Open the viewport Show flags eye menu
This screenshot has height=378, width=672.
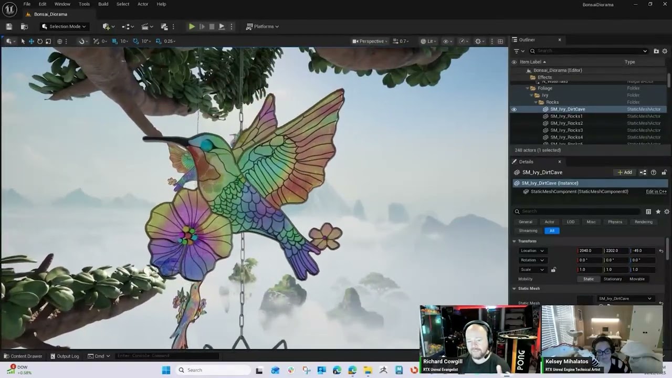447,41
